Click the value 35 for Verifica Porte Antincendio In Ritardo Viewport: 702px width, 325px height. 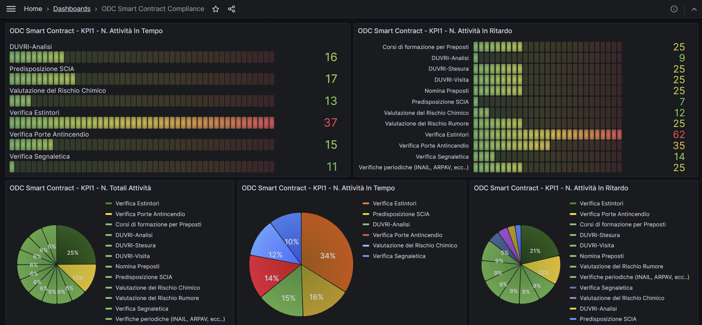[x=679, y=146]
